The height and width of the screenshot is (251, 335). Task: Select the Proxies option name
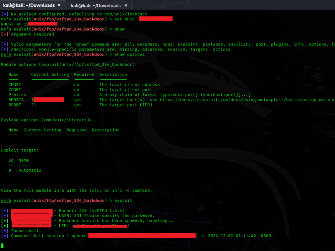[x=17, y=95]
